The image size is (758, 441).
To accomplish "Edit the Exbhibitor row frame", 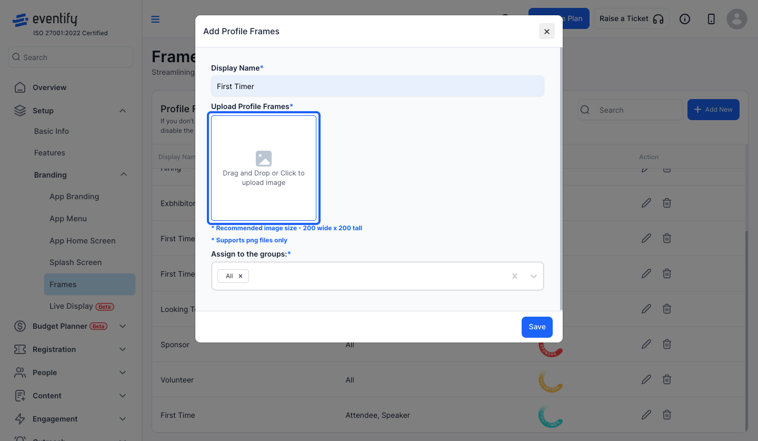I will tap(646, 203).
